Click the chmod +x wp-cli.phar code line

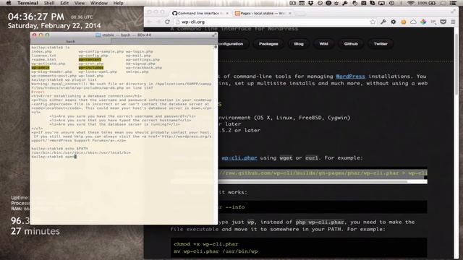point(206,244)
